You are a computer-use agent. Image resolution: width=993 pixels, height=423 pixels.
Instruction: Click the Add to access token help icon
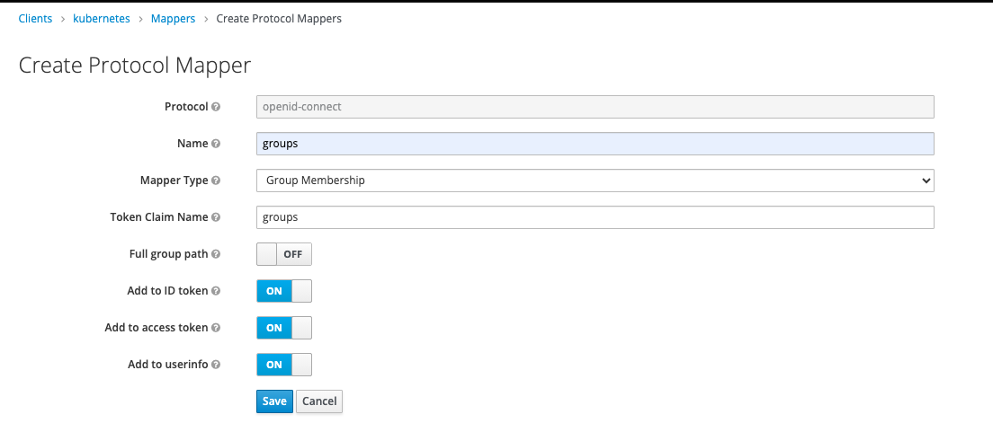(216, 328)
